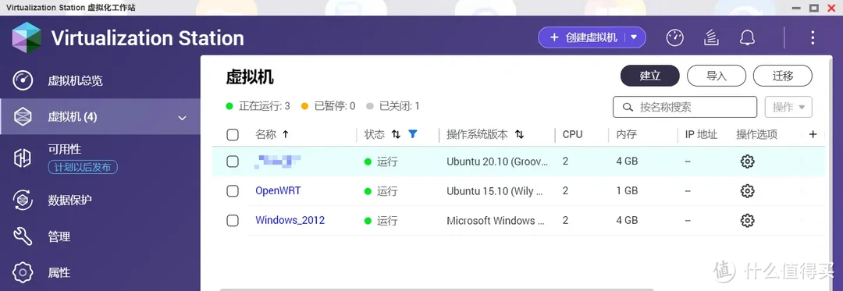Collapse the 虚拟机 (4) sidebar chevron

[182, 118]
